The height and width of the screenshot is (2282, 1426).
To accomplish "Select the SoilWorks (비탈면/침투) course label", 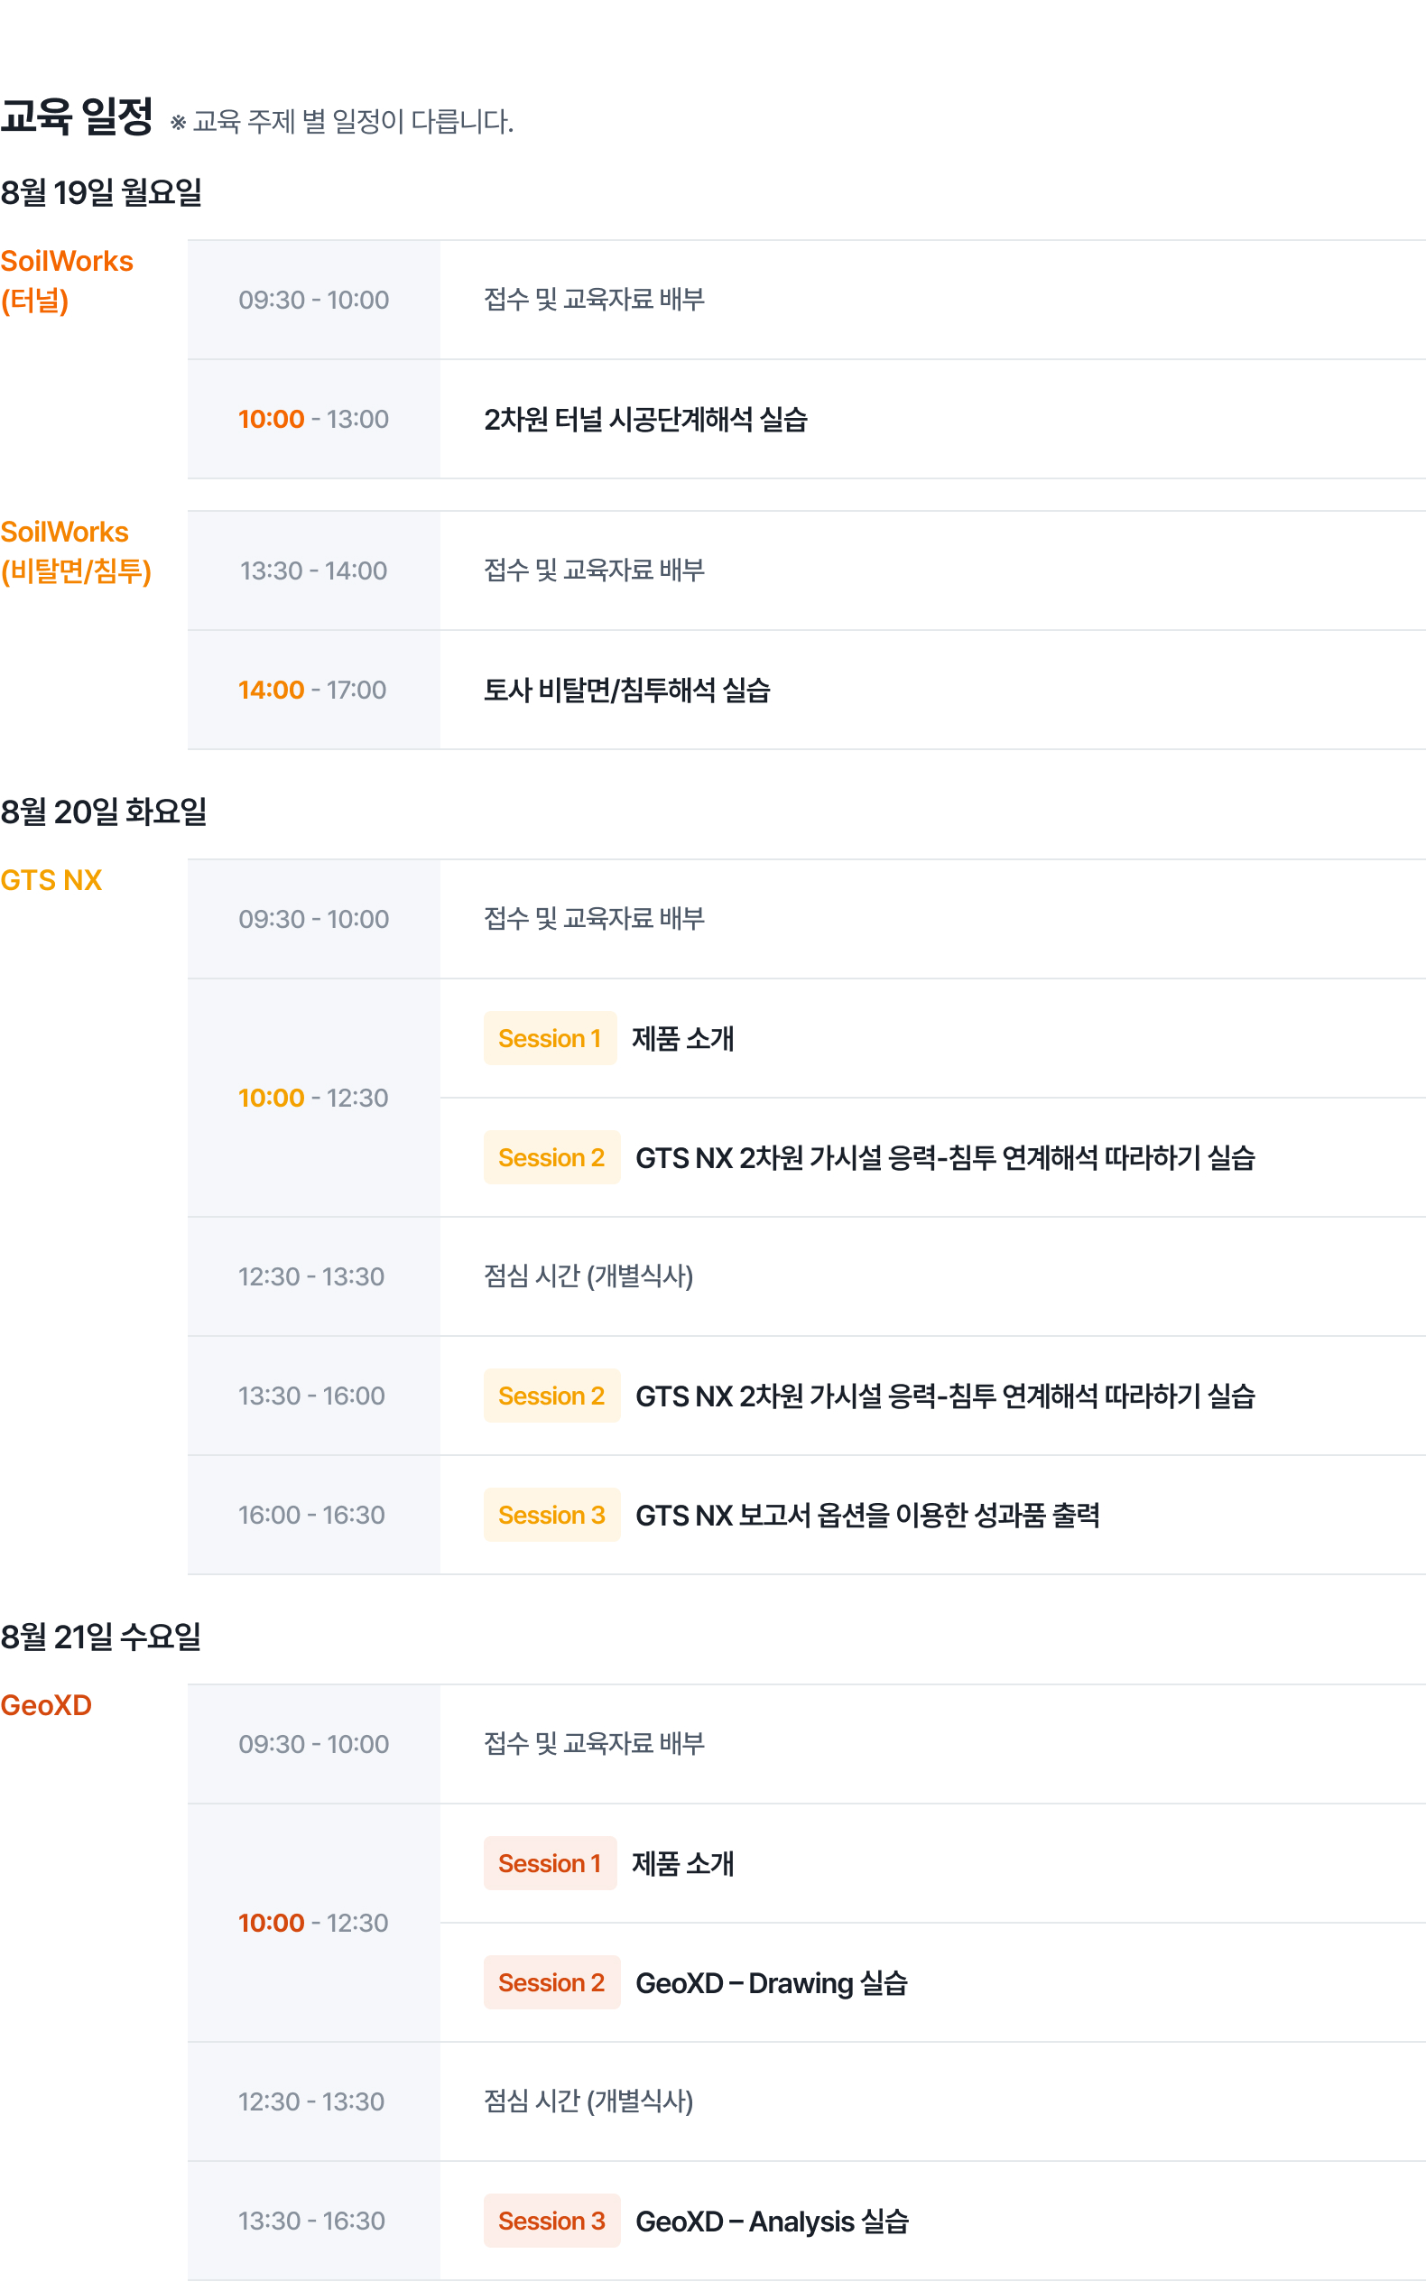I will [x=77, y=552].
